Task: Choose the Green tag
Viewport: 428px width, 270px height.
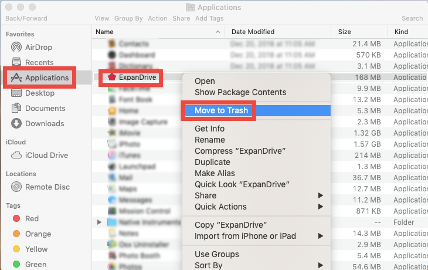Action: pos(29,265)
